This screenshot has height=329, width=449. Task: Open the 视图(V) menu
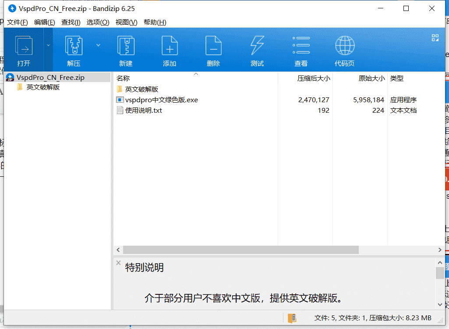126,22
